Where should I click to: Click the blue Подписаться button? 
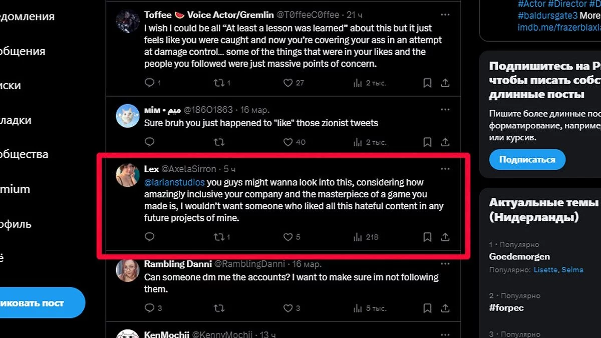[x=527, y=160]
